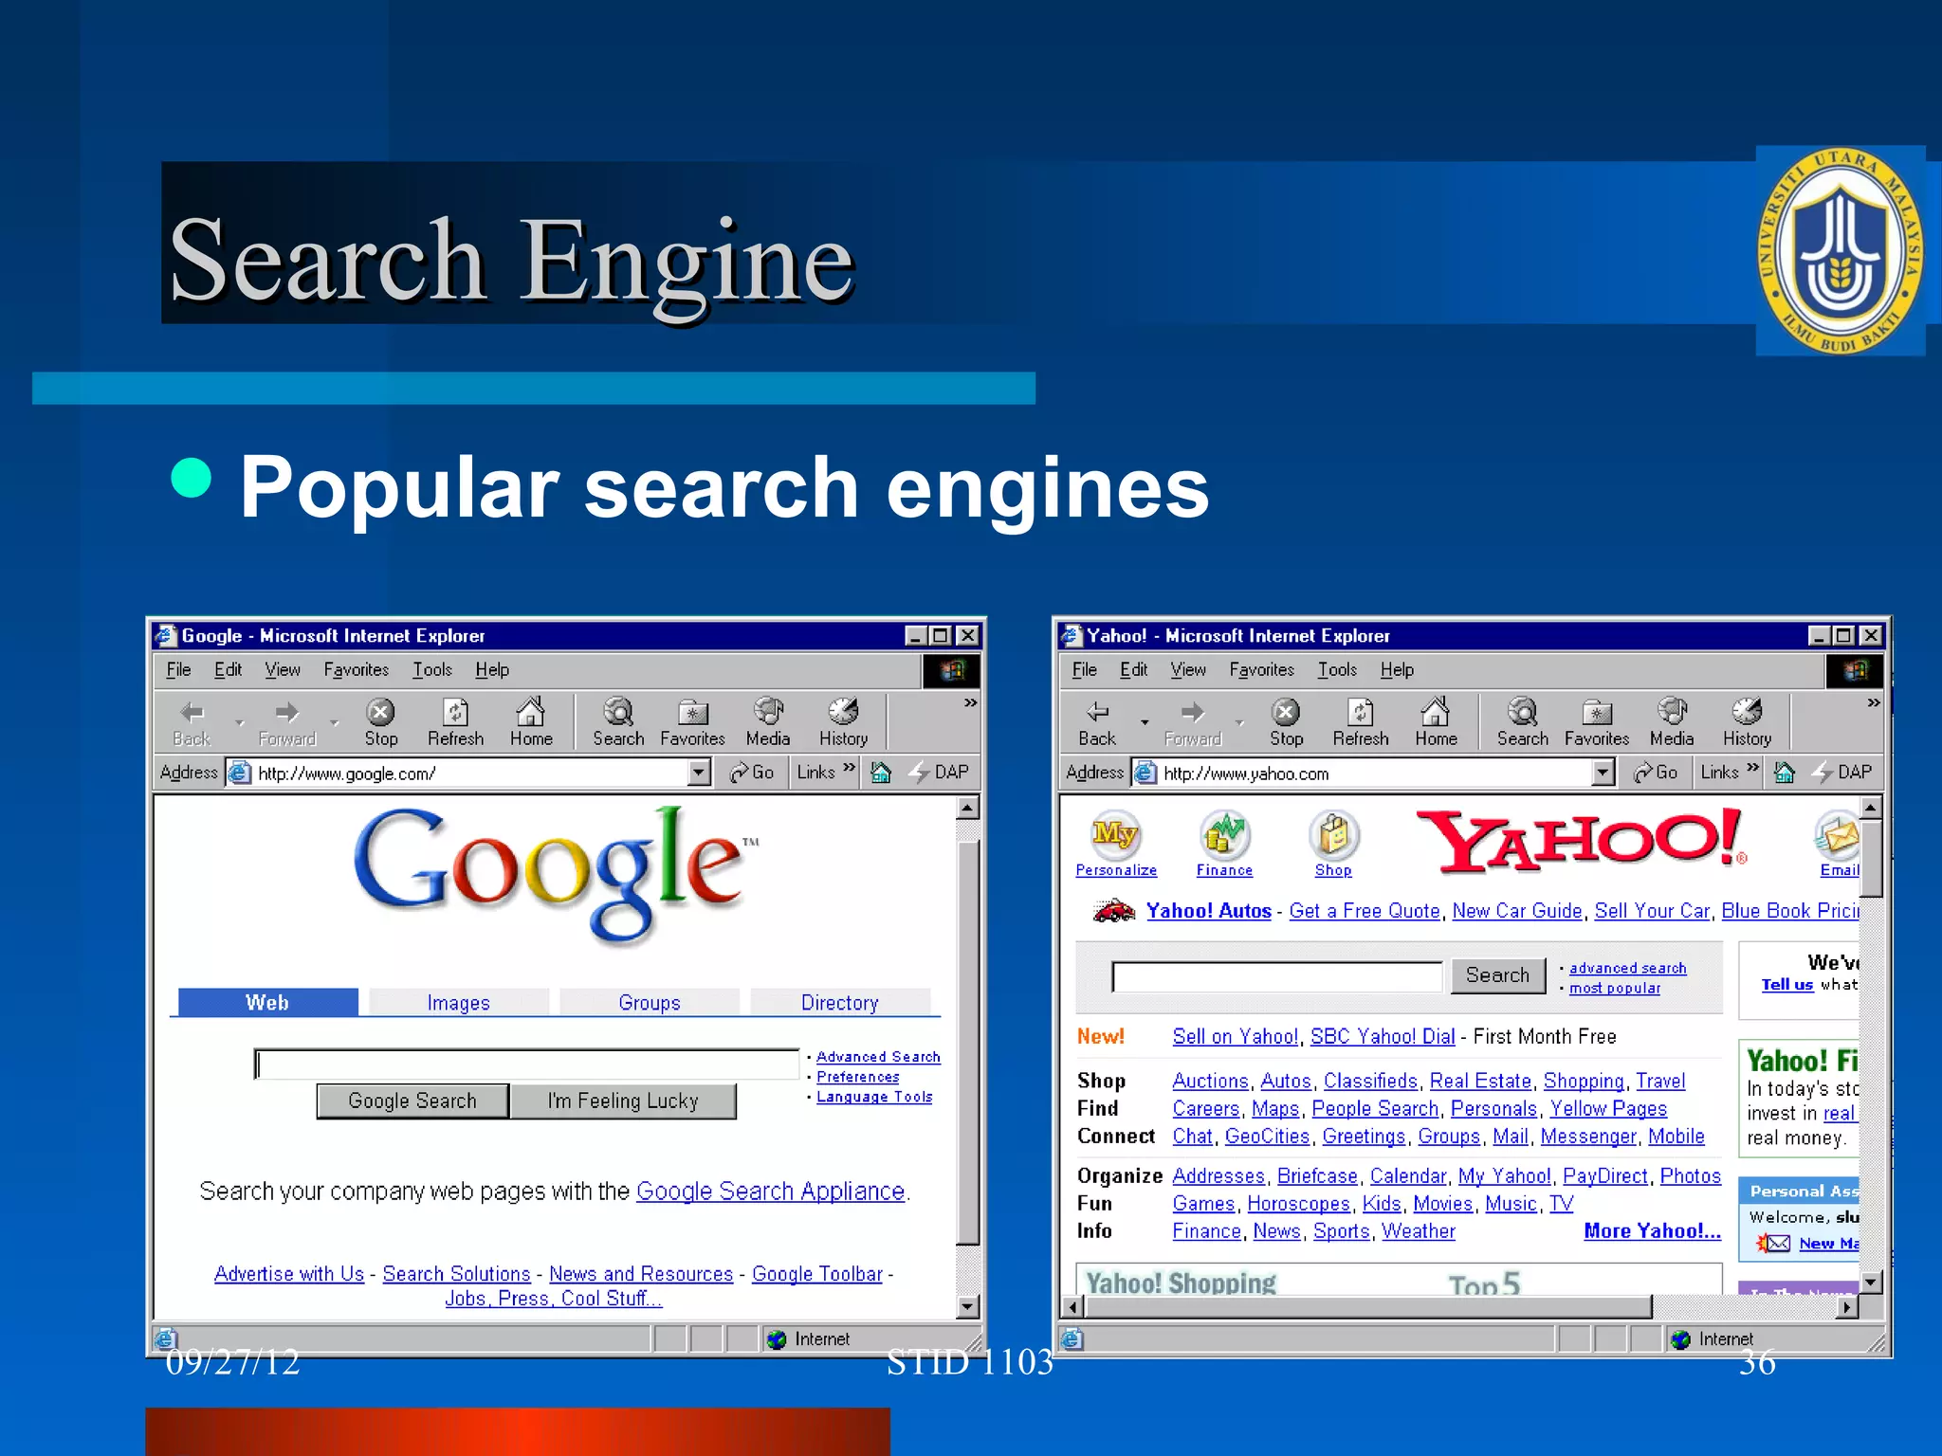This screenshot has width=1942, height=1456.
Task: Expand toolbar overflow chevron in Yahoo! window
Action: [1874, 702]
